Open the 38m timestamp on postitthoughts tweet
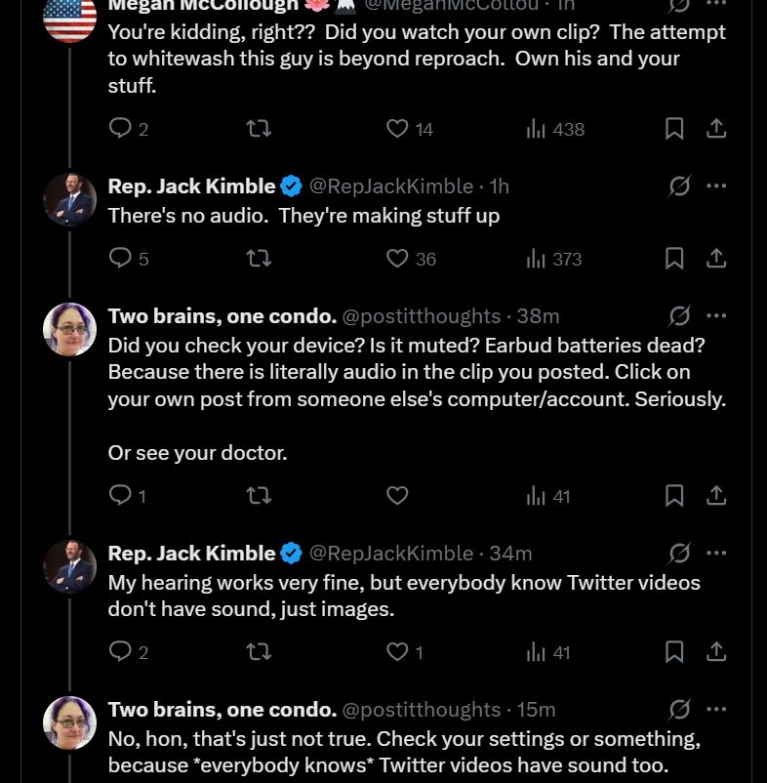 pos(538,316)
